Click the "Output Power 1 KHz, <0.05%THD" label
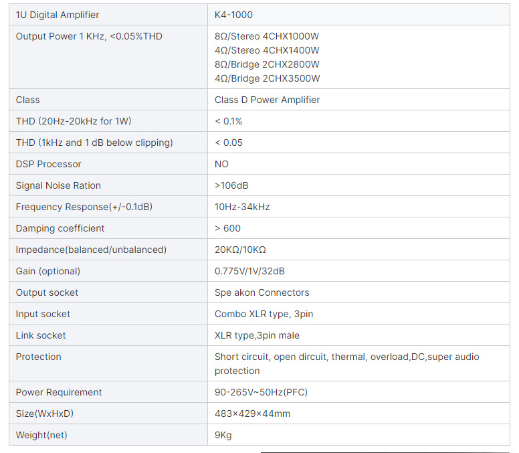 click(x=89, y=36)
